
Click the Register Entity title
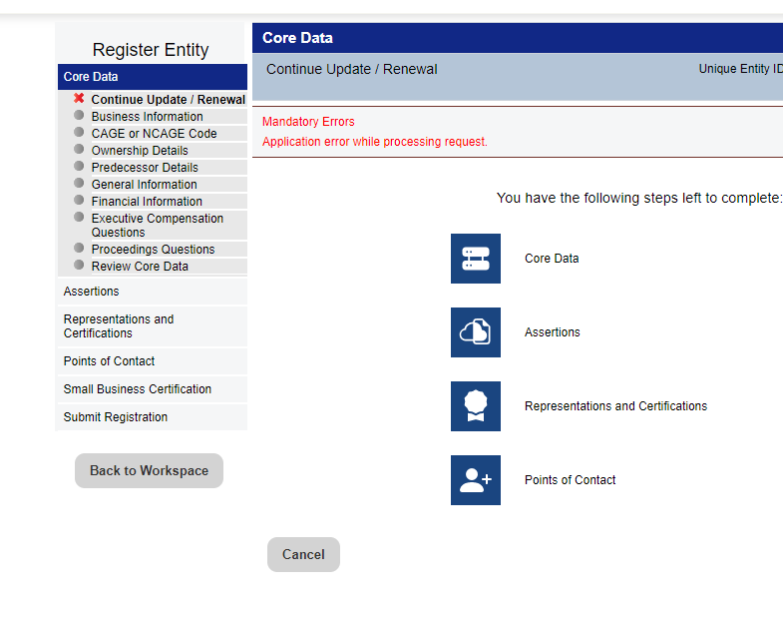(x=151, y=50)
